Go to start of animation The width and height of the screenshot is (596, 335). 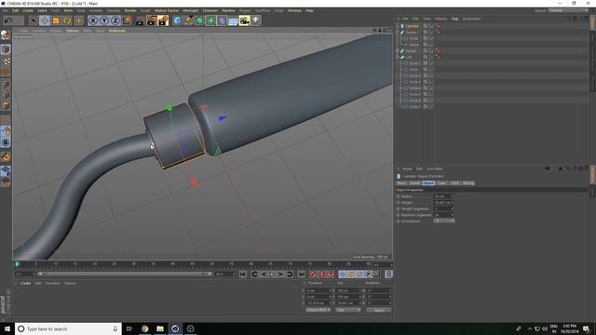[x=243, y=275]
